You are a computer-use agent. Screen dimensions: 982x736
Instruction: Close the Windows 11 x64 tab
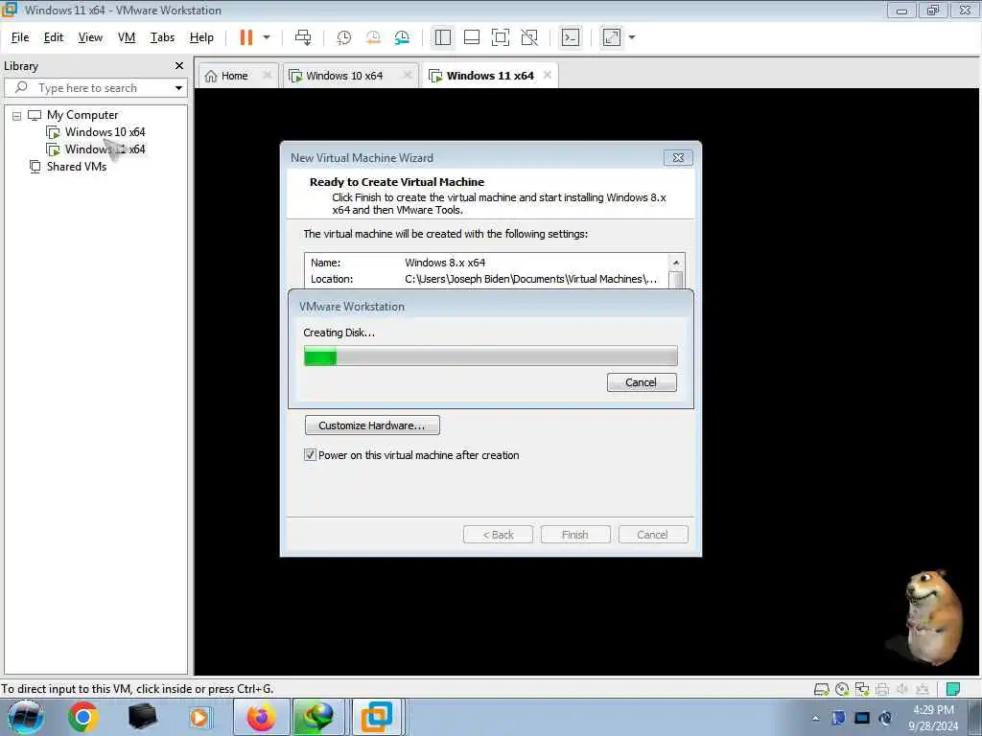(x=548, y=75)
